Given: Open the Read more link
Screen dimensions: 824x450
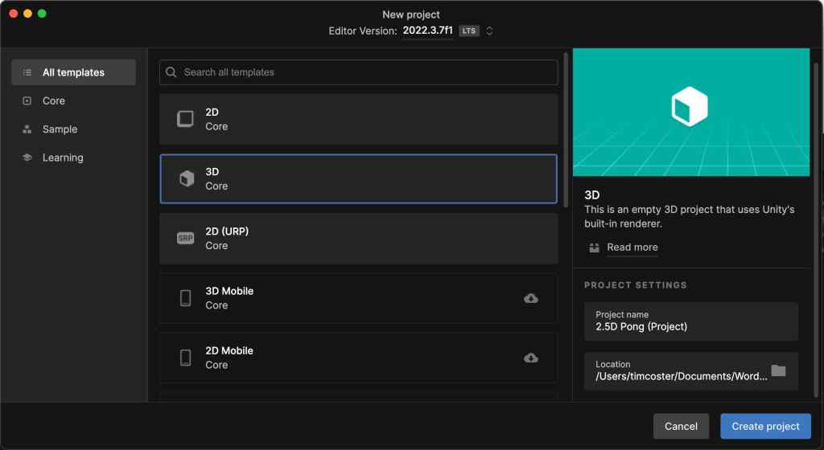Looking at the screenshot, I should tap(632, 247).
